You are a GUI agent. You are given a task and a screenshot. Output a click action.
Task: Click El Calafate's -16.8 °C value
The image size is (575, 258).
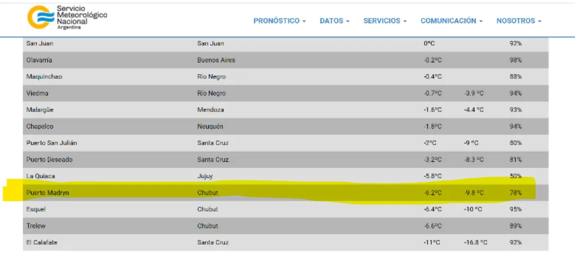tap(475, 243)
